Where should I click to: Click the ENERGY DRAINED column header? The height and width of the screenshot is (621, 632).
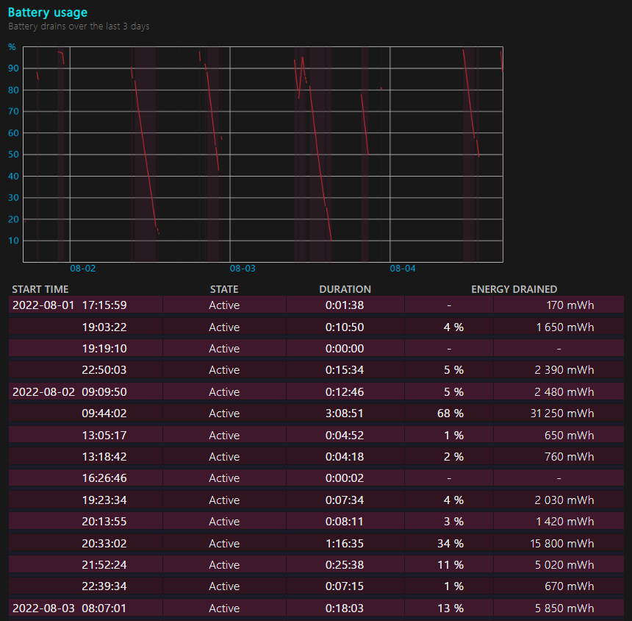click(514, 289)
